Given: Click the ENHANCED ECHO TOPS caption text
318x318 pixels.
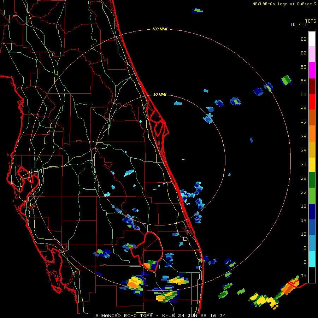Looking at the screenshot, I should pyautogui.click(x=125, y=316).
